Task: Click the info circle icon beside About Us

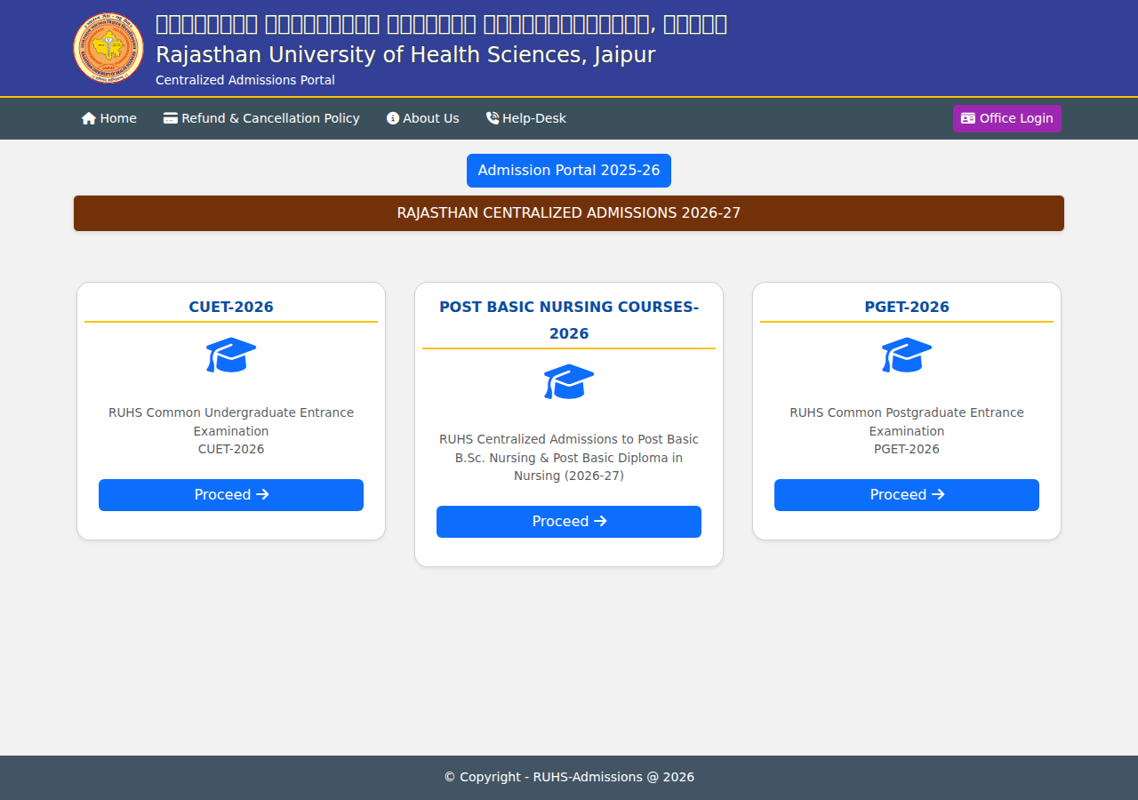Action: 393,118
